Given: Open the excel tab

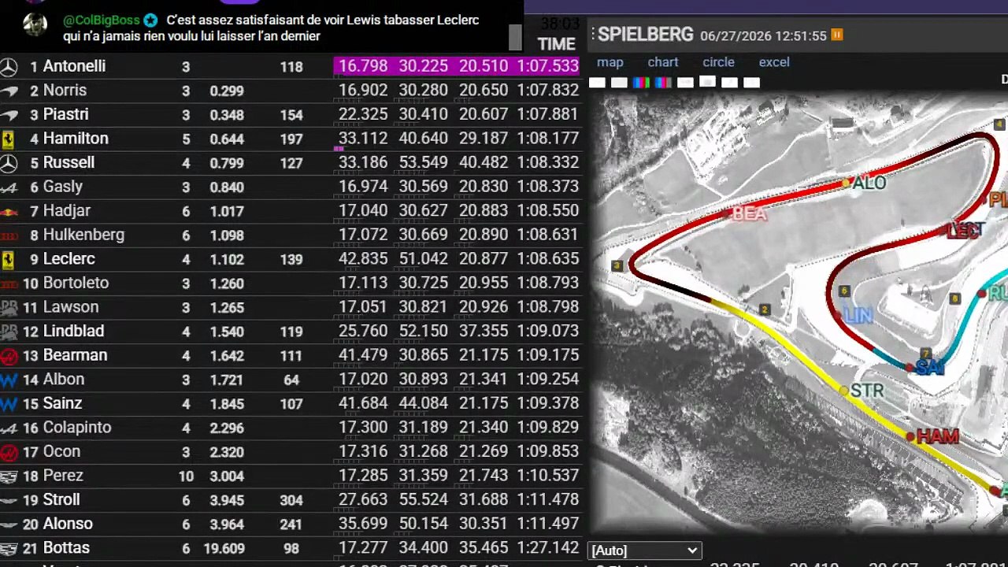Looking at the screenshot, I should click(x=774, y=62).
